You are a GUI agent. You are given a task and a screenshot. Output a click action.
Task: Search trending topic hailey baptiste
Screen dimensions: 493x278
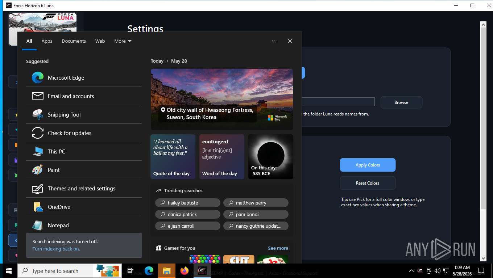pyautogui.click(x=188, y=203)
